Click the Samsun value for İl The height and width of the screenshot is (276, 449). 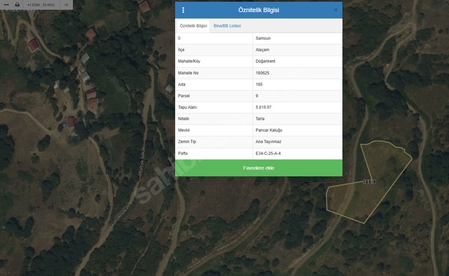click(x=263, y=38)
